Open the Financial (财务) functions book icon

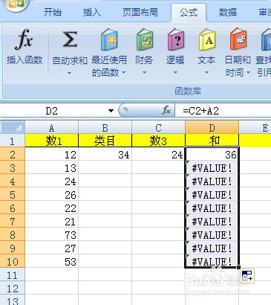click(144, 39)
